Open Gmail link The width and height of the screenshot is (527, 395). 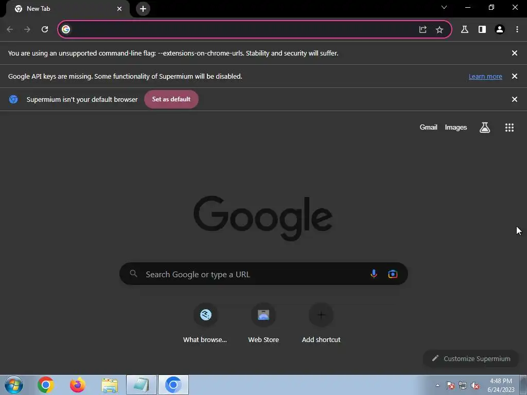tap(428, 128)
